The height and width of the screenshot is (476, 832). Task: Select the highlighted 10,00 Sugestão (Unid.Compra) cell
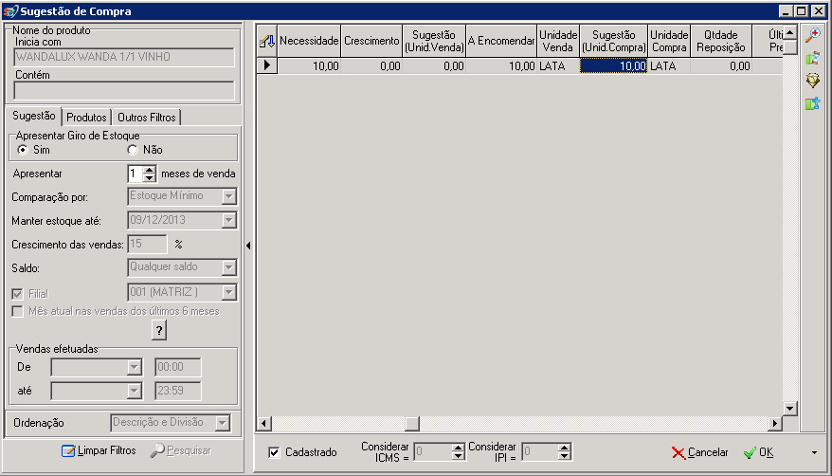tap(614, 65)
